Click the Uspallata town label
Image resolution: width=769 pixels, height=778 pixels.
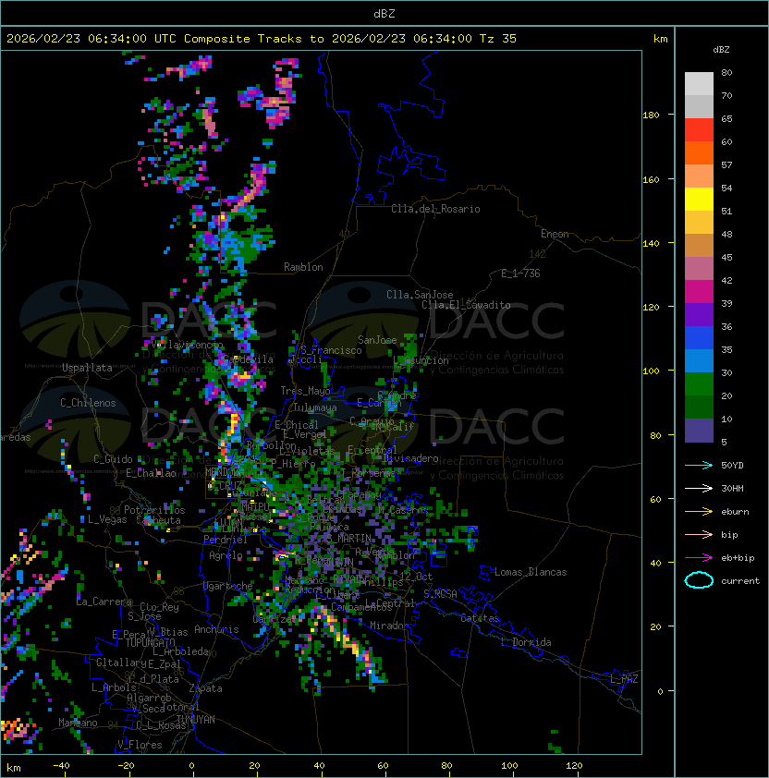pyautogui.click(x=87, y=368)
